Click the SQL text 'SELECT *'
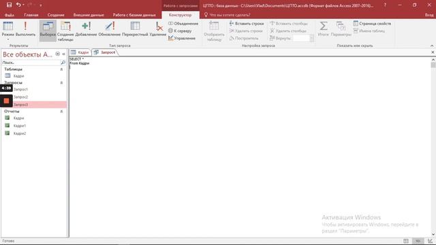Screen dimensions: 436x245 tap(76, 59)
